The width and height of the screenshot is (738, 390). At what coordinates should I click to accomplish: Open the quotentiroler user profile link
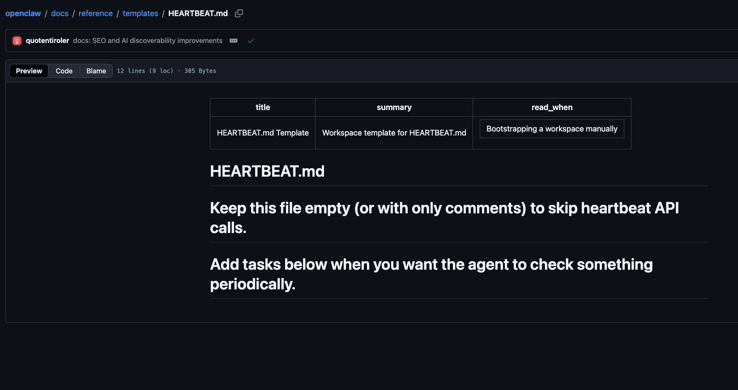click(47, 41)
